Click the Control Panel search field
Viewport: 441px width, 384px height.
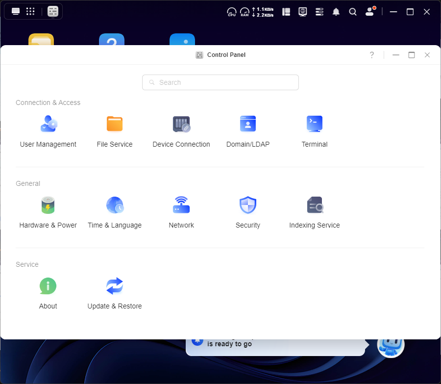pos(220,82)
